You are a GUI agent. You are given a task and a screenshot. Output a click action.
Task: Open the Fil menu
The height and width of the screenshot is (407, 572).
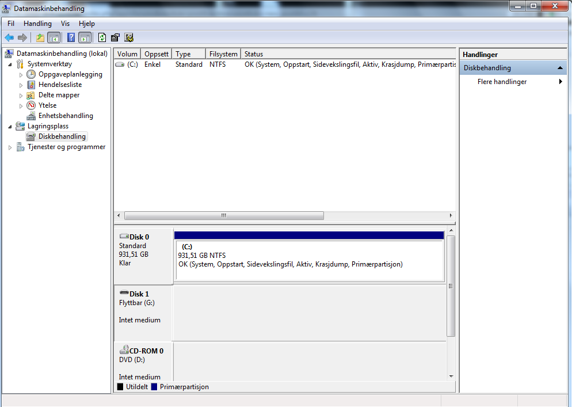tap(11, 24)
